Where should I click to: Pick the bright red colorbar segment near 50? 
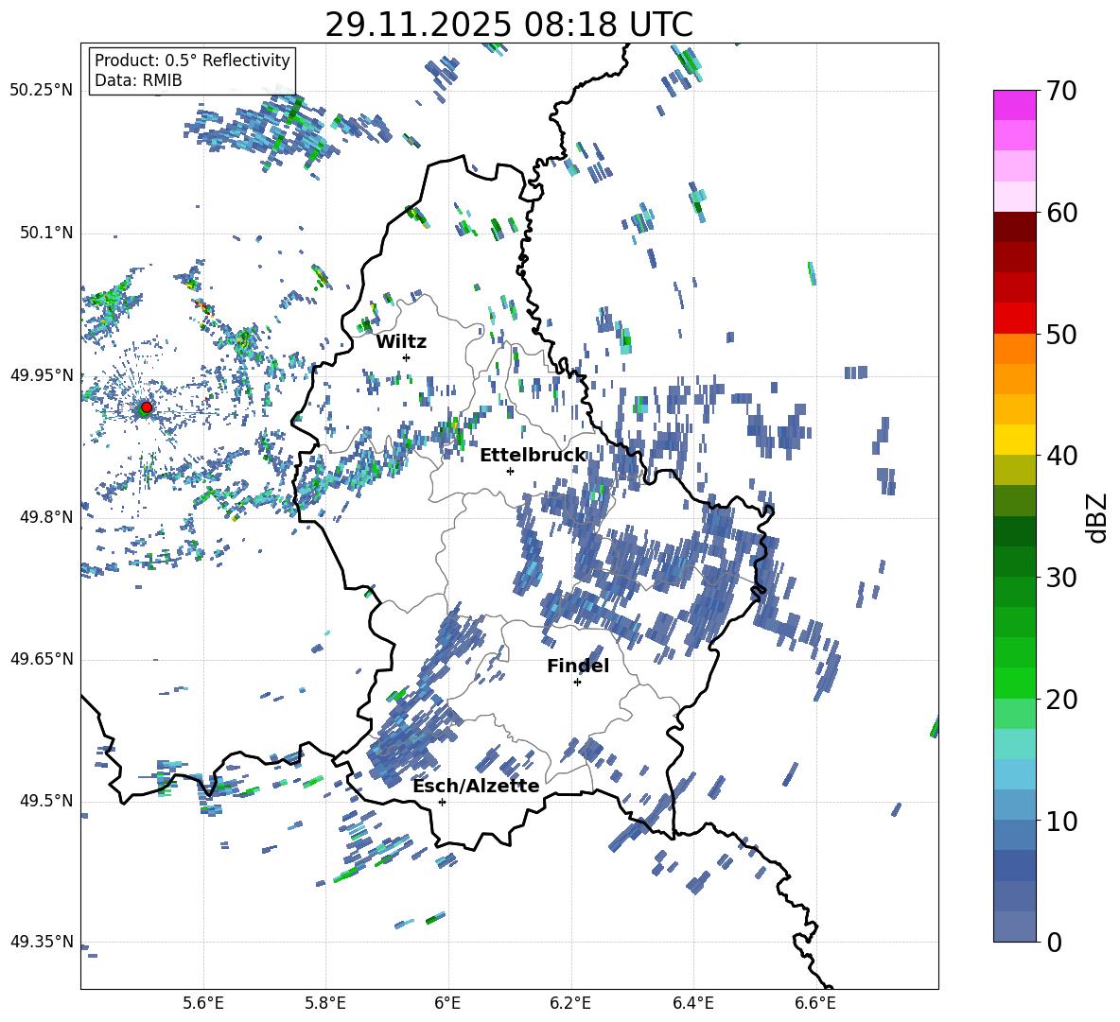(x=1015, y=318)
